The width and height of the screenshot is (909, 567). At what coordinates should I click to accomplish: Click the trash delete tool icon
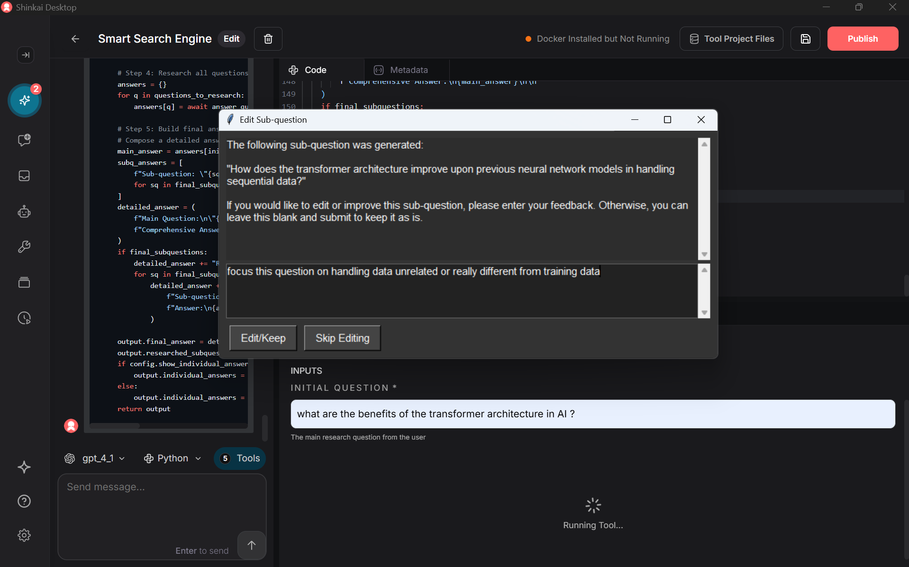tap(268, 39)
